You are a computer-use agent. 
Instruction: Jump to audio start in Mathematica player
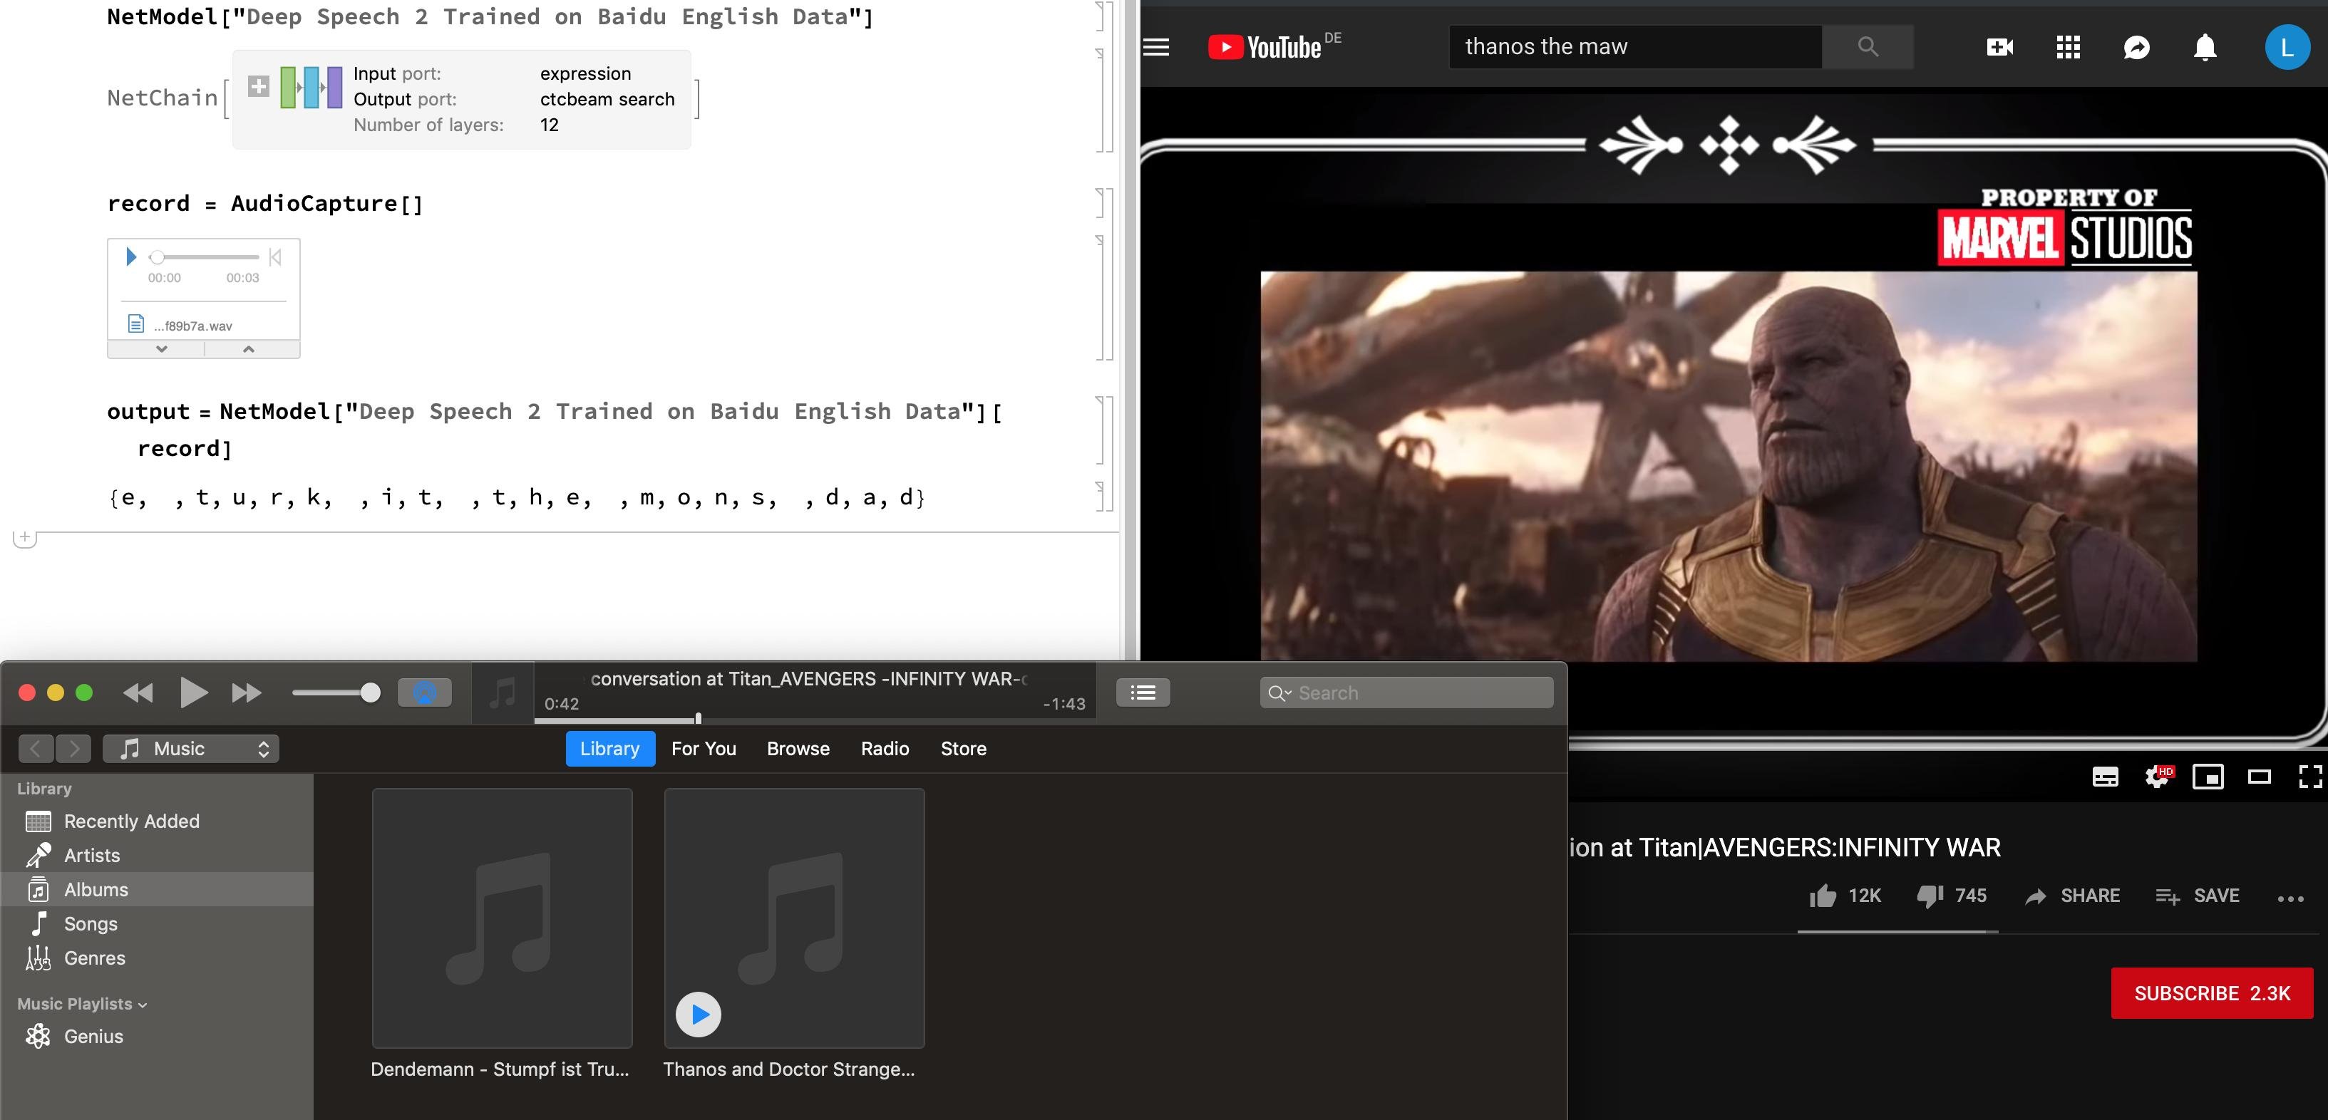tap(276, 257)
